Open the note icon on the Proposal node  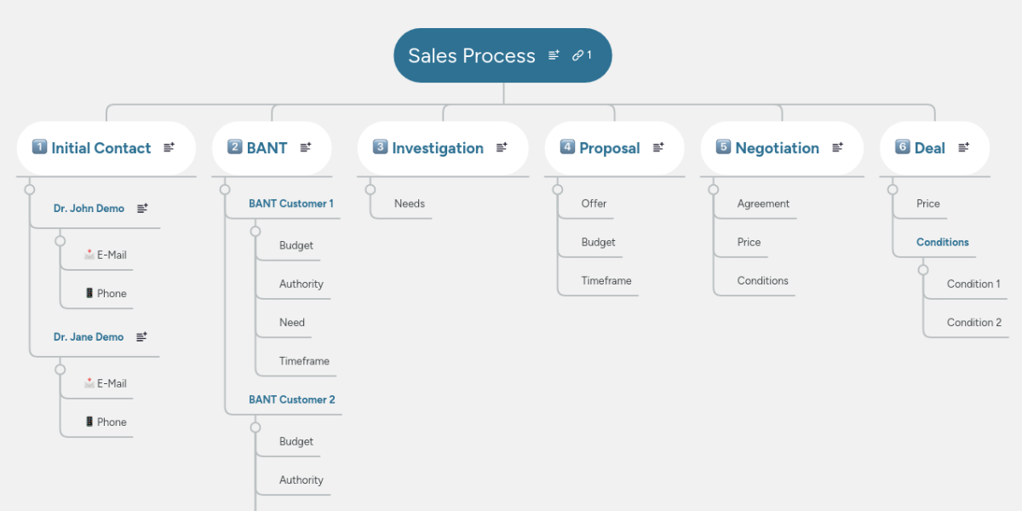point(657,146)
